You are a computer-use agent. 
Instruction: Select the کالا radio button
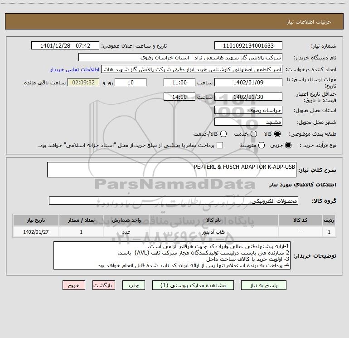(277, 134)
